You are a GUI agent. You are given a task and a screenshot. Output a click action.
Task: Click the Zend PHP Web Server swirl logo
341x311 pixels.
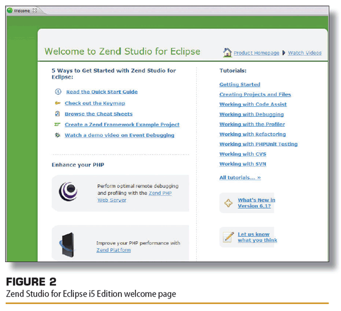68,192
